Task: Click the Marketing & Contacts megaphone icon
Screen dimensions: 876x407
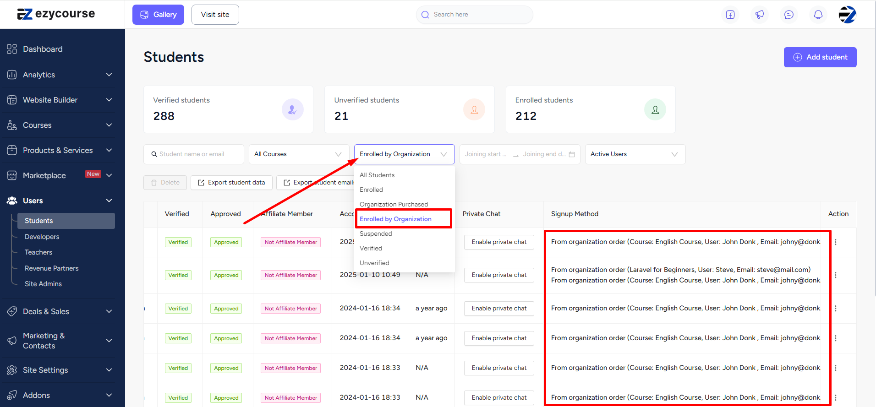Action: (x=12, y=341)
